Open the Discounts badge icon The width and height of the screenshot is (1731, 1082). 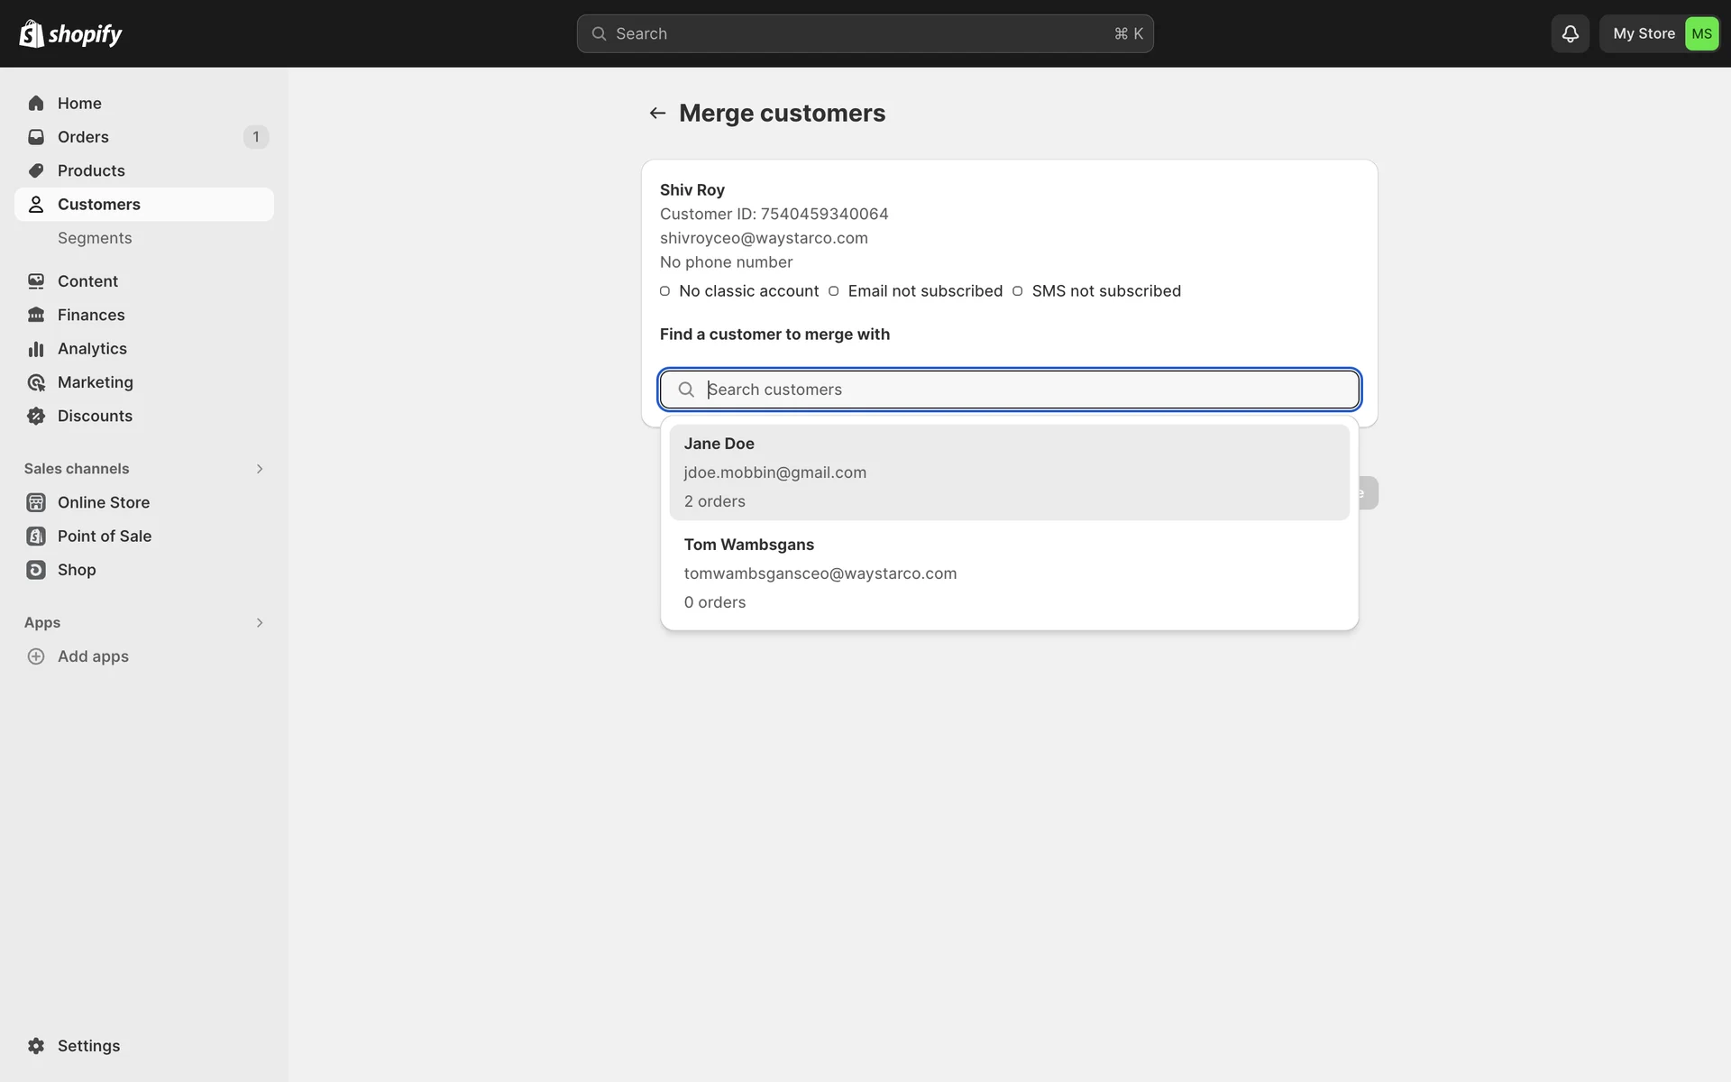tap(36, 416)
